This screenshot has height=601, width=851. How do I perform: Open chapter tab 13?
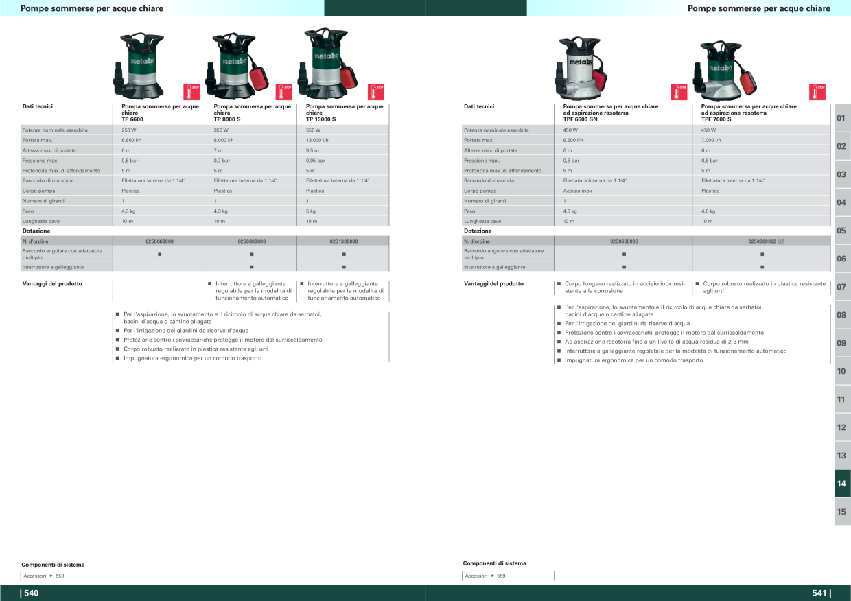click(x=842, y=456)
